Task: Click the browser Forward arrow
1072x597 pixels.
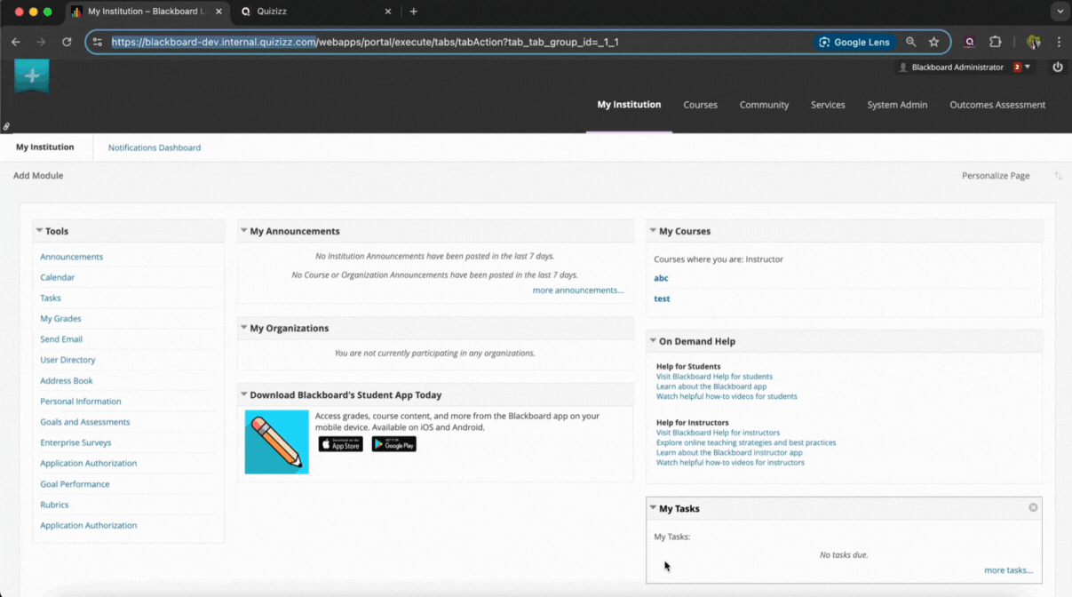Action: click(41, 42)
